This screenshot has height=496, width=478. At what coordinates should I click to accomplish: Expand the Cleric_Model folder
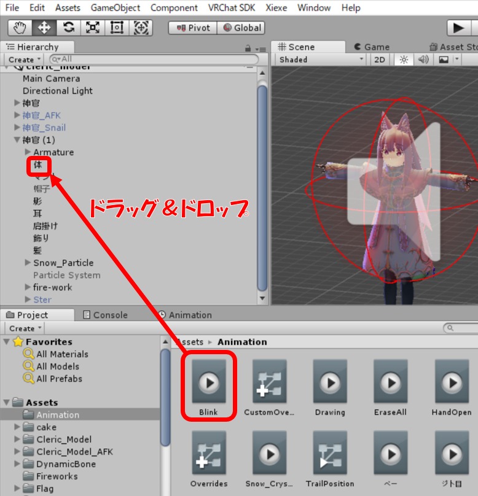pos(18,440)
